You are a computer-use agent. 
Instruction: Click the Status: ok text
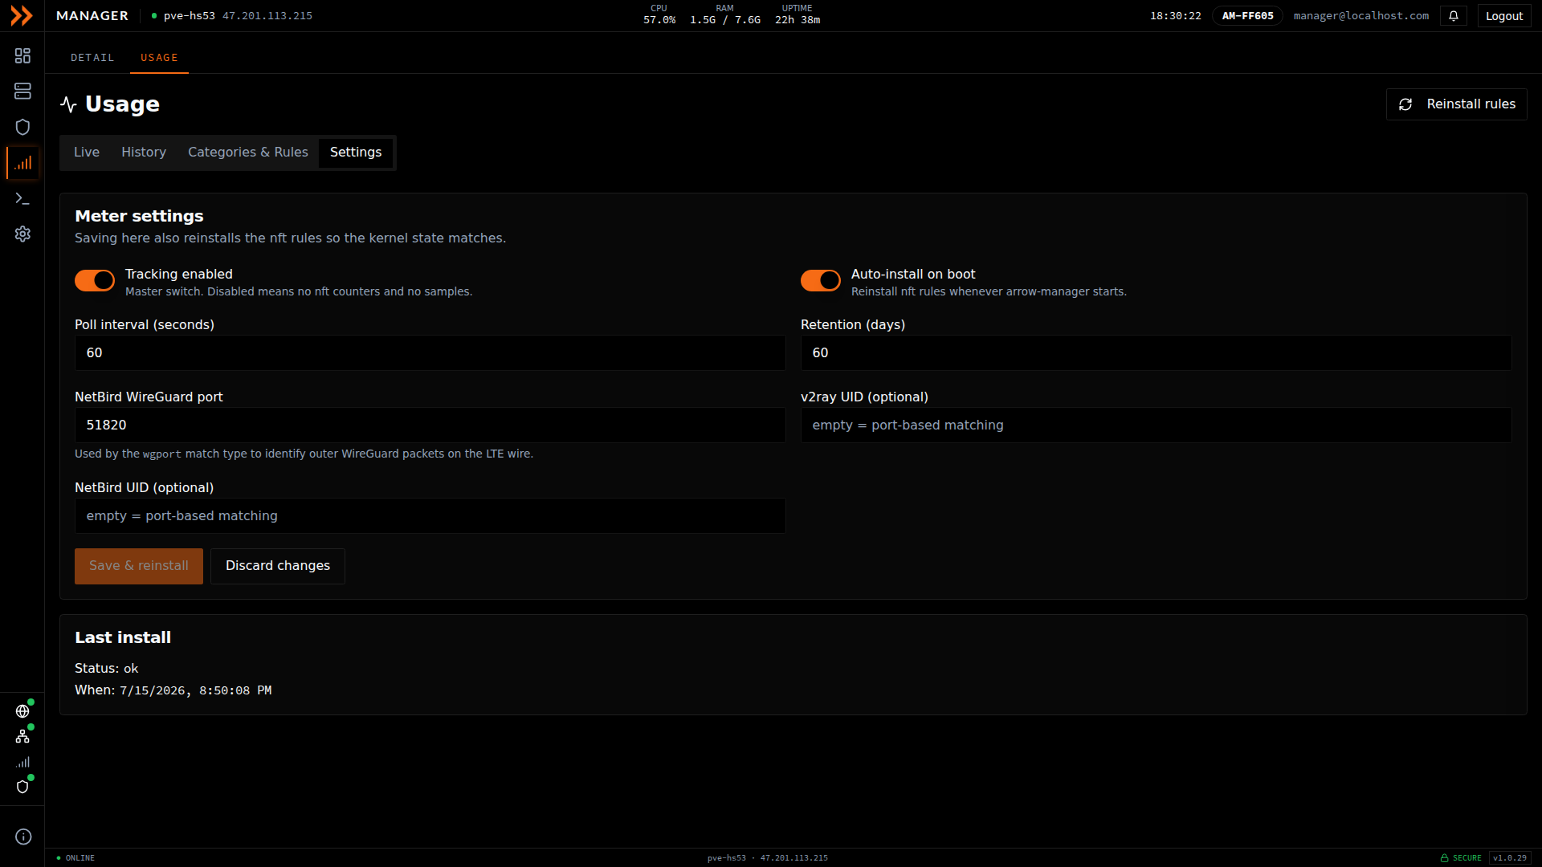pos(107,669)
